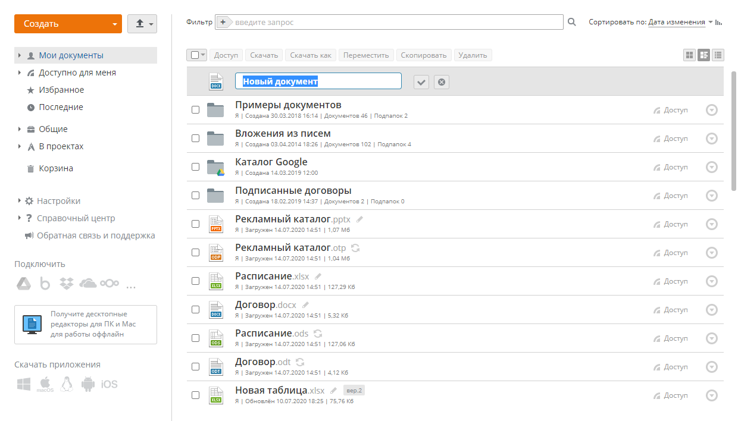Download the Windows desktop app

[x=24, y=385]
